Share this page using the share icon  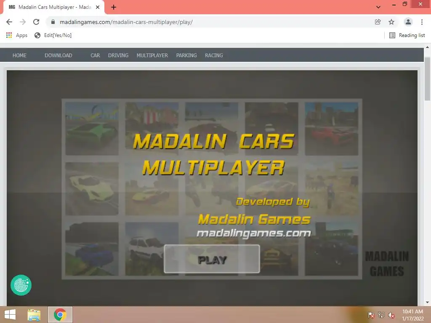click(x=378, y=22)
